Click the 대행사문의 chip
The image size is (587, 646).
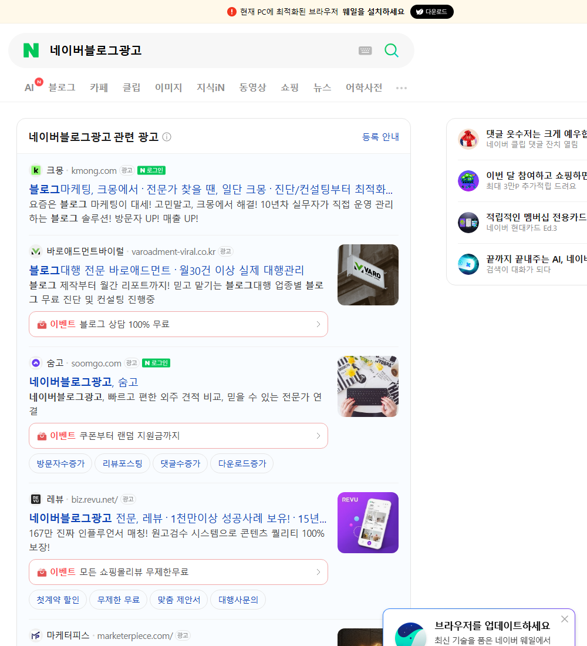(238, 600)
